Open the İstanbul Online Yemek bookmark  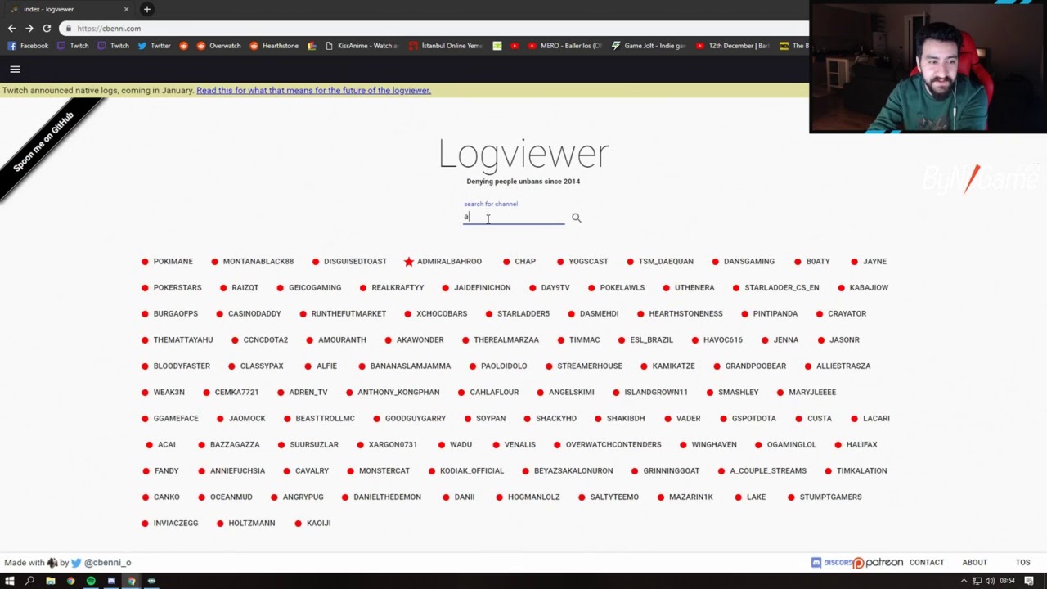pos(446,46)
